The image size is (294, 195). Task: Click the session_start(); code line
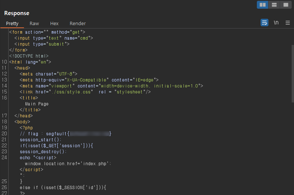[x=41, y=140]
